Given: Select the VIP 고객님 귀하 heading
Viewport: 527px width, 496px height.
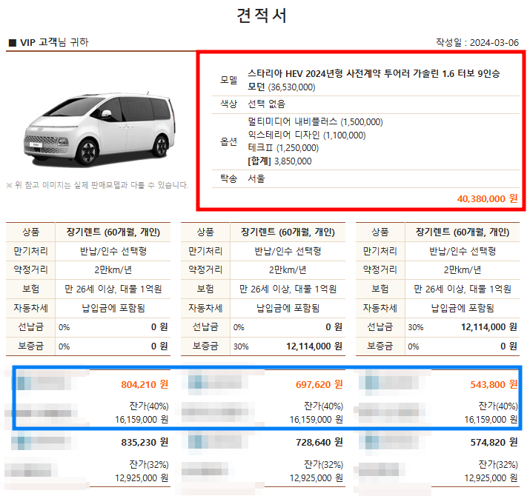Looking at the screenshot, I should 49,42.
